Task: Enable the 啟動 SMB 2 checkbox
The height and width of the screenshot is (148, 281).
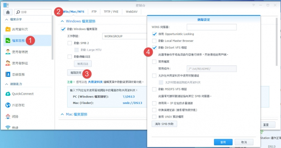Action: [70, 43]
